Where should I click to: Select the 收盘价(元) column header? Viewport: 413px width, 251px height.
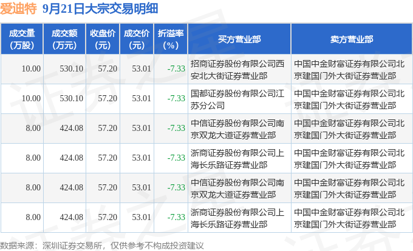(103, 39)
